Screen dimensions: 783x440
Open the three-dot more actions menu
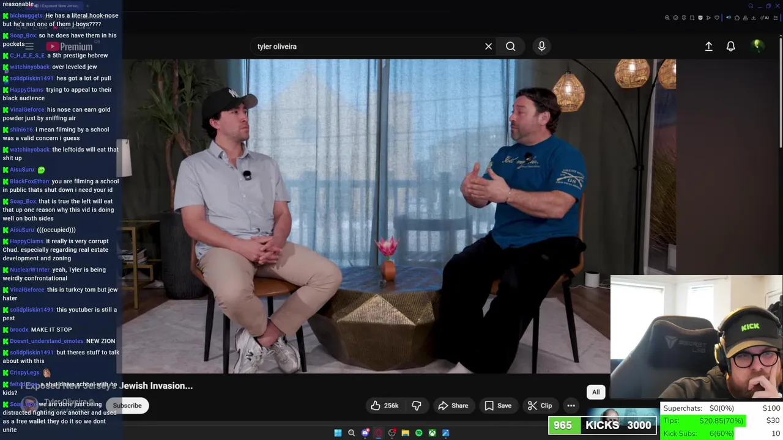click(571, 406)
